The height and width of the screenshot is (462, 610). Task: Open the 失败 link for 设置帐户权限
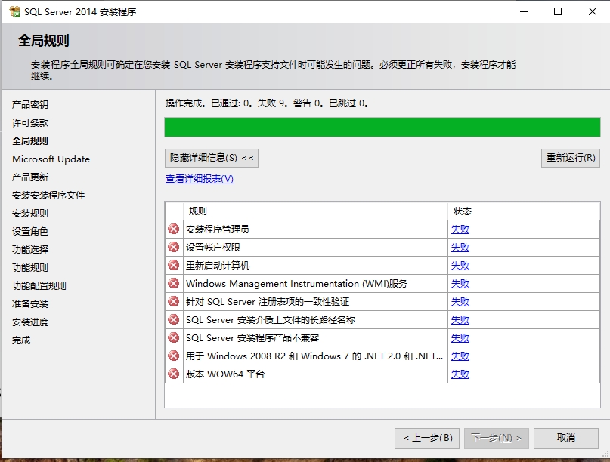460,248
